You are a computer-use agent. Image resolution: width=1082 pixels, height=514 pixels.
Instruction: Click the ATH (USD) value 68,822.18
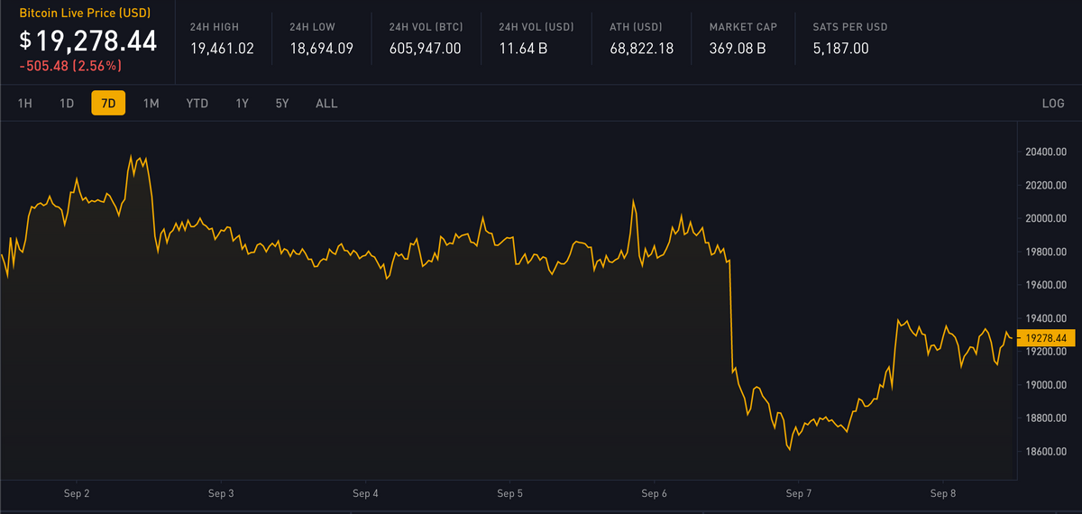pos(641,49)
